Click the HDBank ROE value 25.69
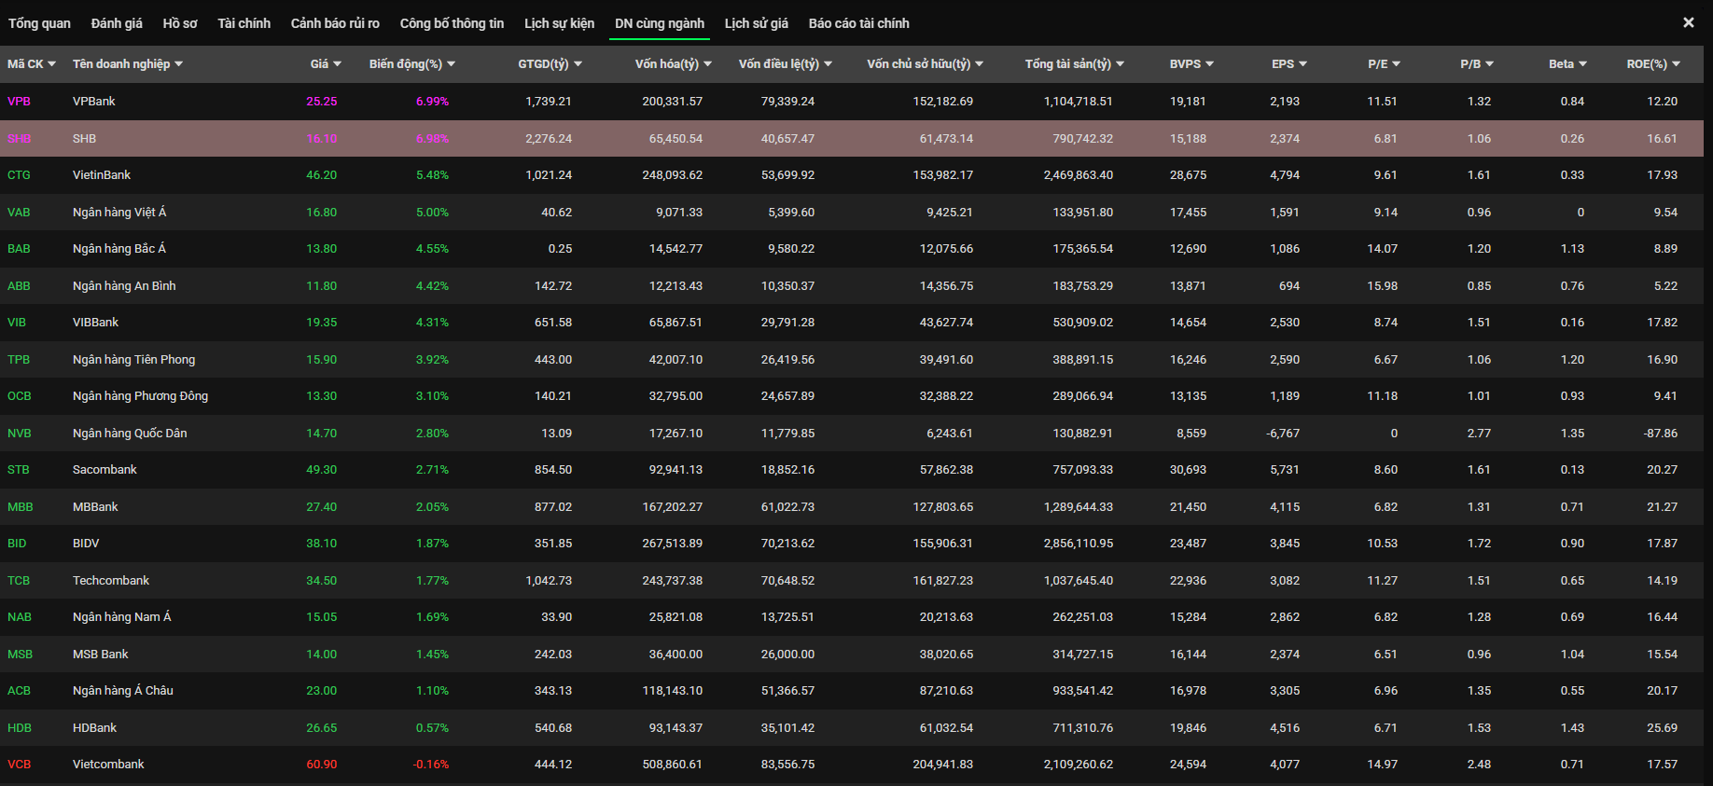Viewport: 1713px width, 786px height. tap(1663, 728)
